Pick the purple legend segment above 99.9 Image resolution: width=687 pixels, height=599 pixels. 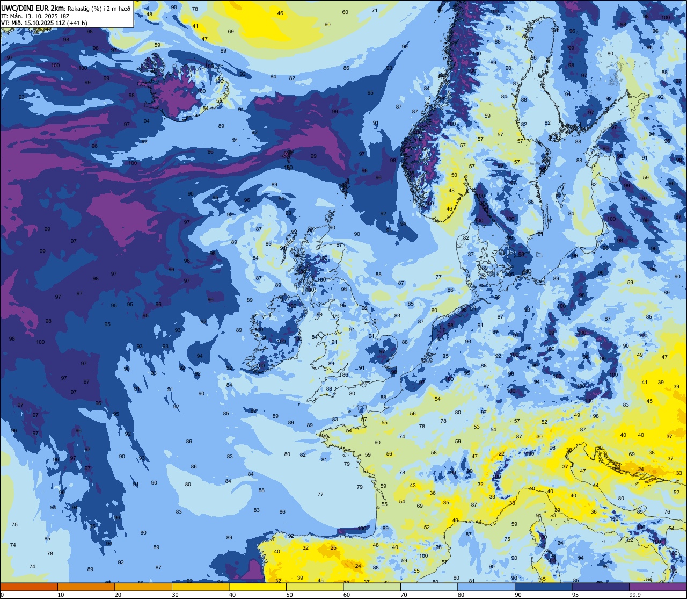657,587
